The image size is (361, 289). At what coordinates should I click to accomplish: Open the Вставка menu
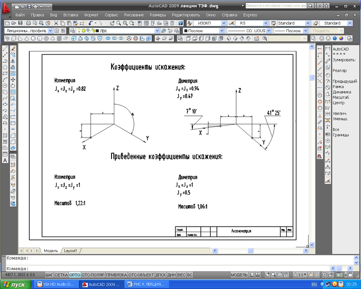(71, 15)
